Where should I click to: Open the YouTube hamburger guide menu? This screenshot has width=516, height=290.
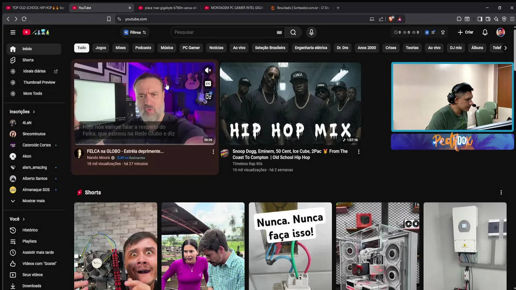coord(13,32)
